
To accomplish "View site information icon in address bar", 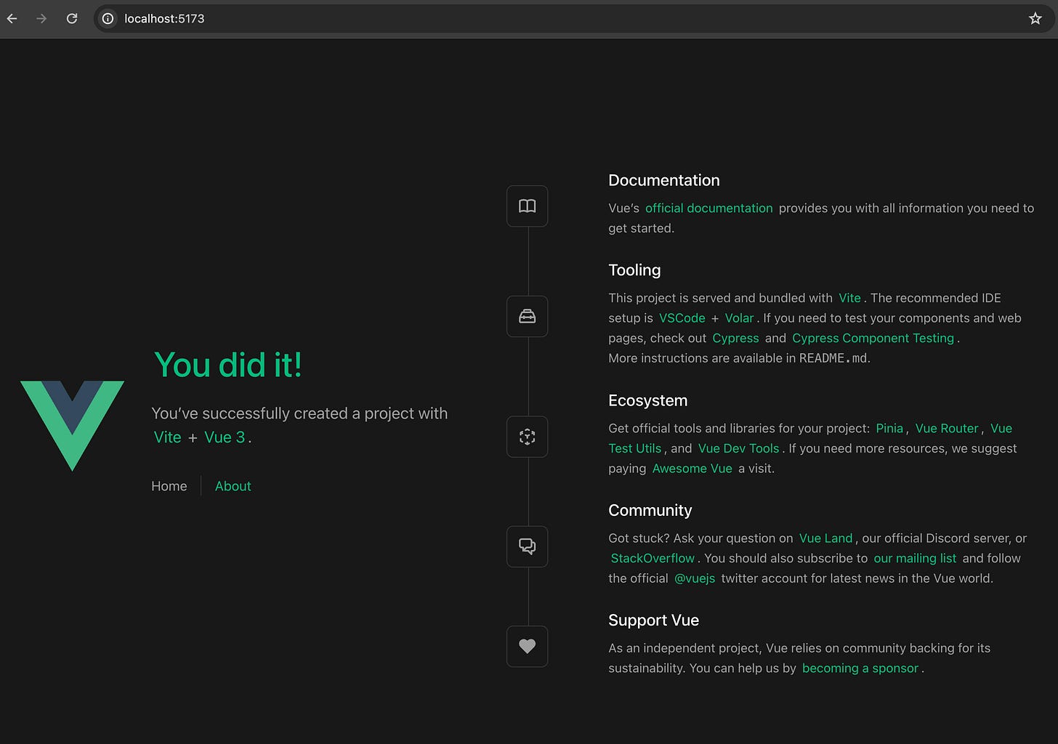I will 108,18.
